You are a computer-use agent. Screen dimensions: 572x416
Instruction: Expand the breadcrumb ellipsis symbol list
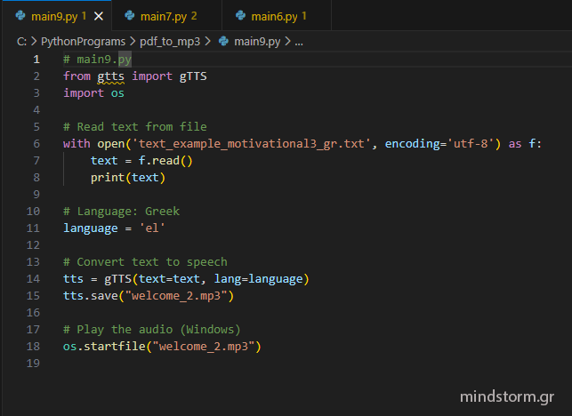pos(299,41)
